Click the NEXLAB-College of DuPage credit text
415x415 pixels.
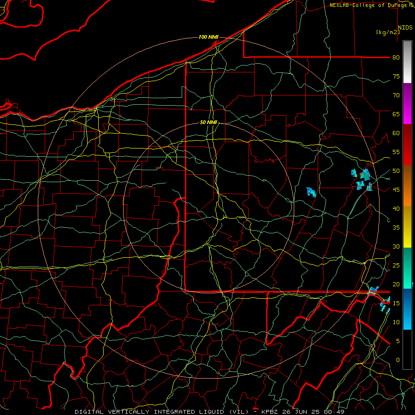369,5
